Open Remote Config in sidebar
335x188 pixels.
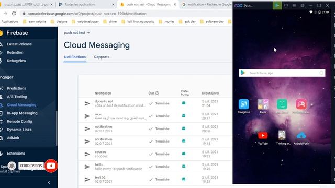coord(19,122)
